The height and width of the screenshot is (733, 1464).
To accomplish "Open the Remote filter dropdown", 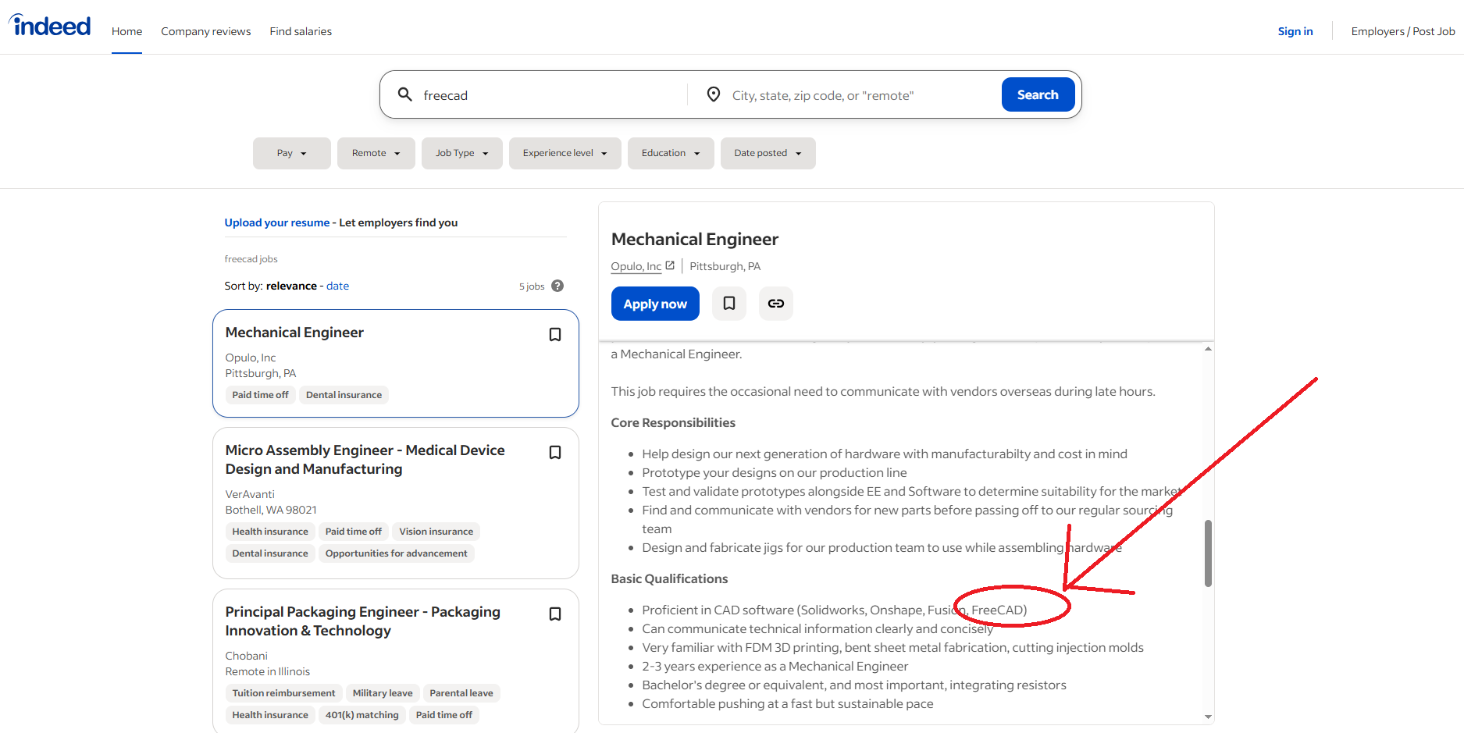I will [376, 153].
